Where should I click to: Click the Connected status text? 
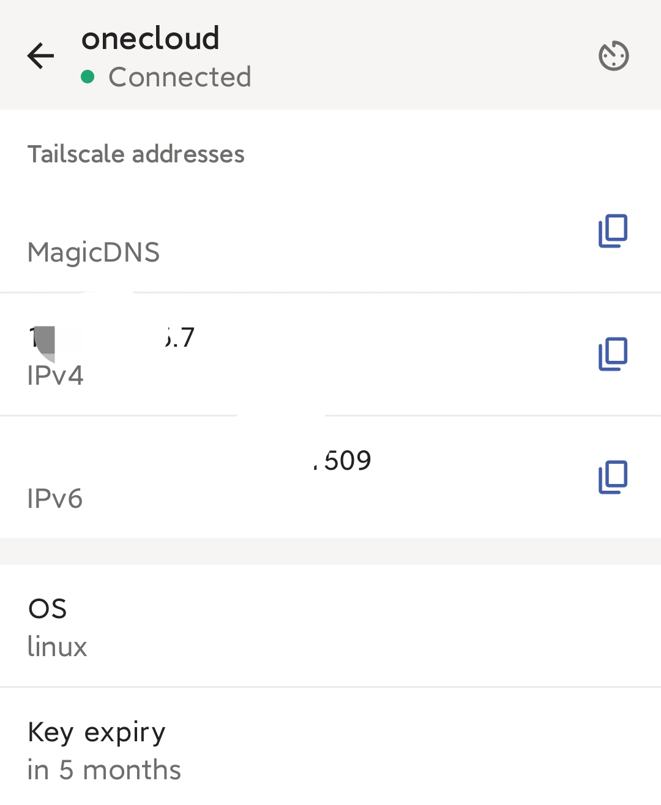pos(179,77)
